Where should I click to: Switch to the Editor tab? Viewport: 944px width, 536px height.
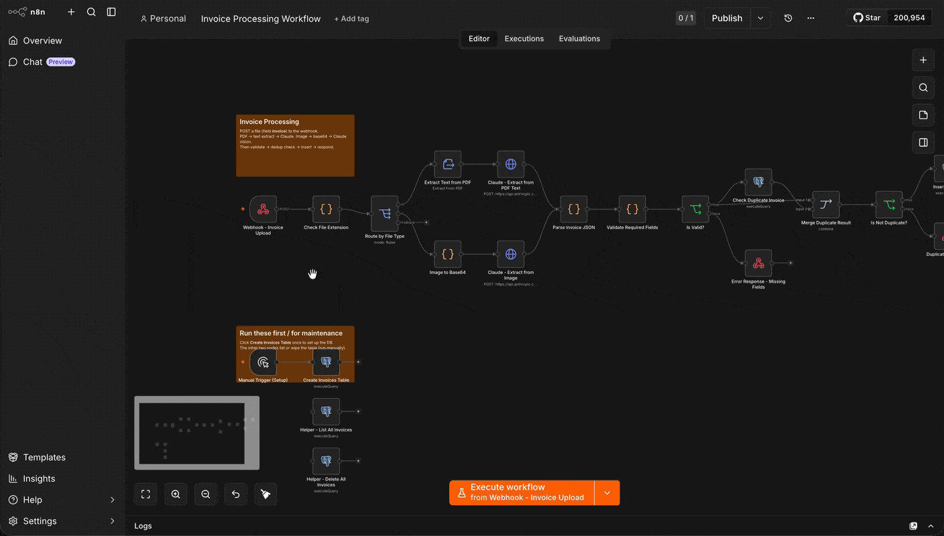tap(479, 39)
